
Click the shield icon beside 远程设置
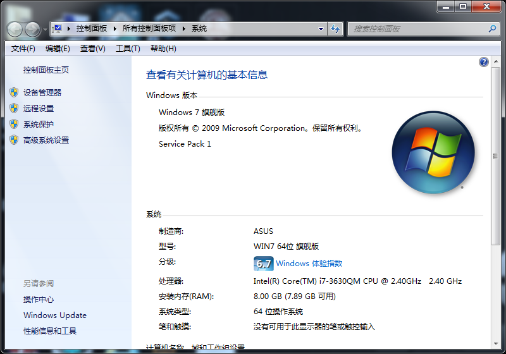pyautogui.click(x=14, y=108)
